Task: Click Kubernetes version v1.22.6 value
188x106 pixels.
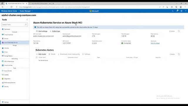Action: [x=94, y=43]
